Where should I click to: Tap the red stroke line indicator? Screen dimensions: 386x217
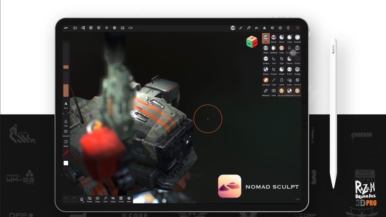click(66, 153)
